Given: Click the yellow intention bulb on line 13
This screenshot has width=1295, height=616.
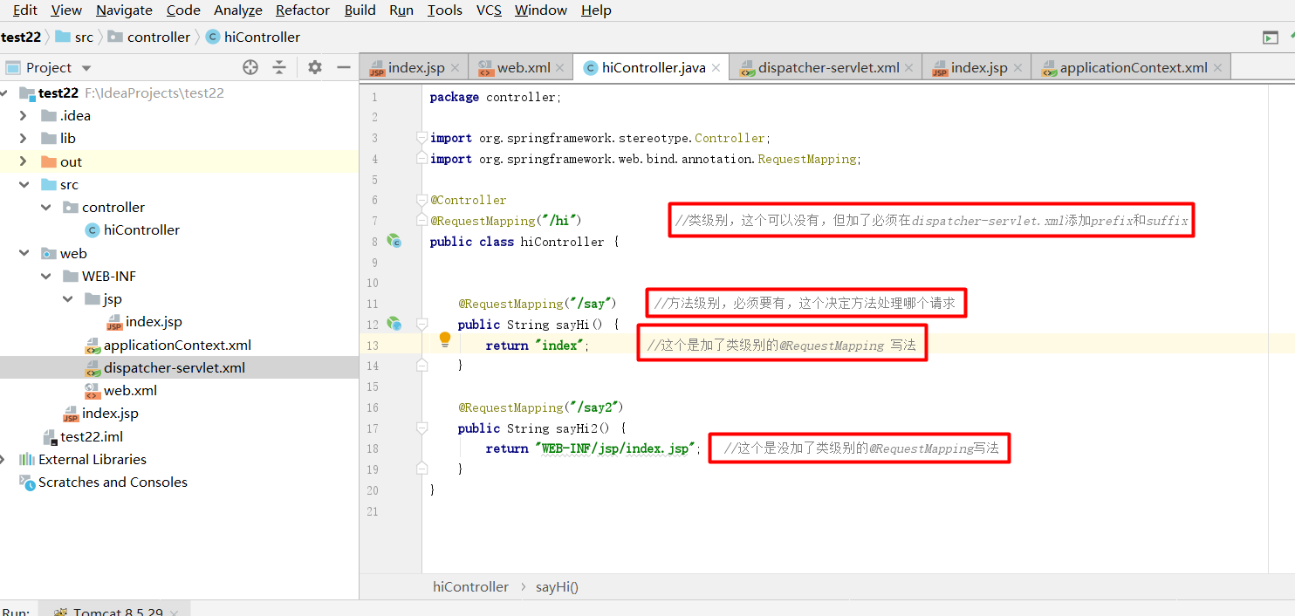Looking at the screenshot, I should tap(444, 338).
